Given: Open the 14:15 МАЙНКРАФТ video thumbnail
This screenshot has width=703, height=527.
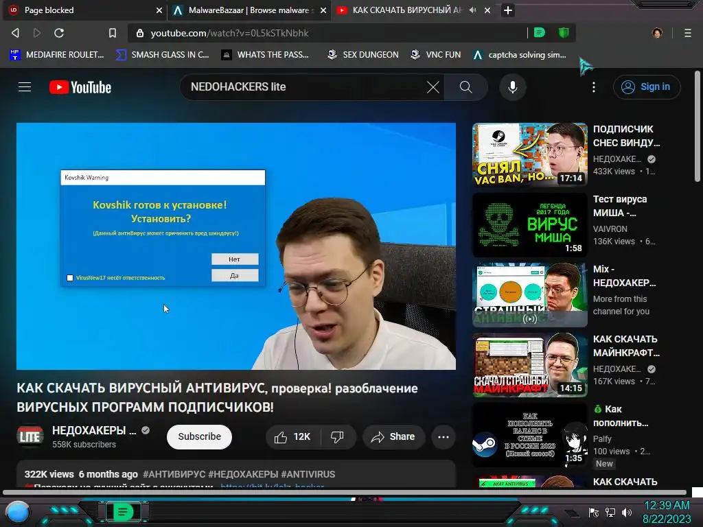Looking at the screenshot, I should (530, 365).
